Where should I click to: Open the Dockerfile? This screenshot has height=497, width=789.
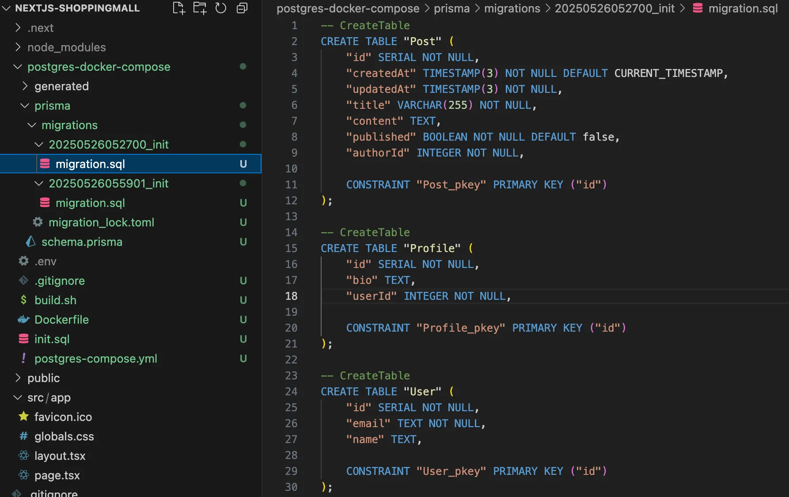point(61,320)
